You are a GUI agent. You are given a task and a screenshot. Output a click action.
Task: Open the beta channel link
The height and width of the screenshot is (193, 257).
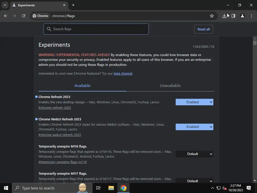point(123,74)
